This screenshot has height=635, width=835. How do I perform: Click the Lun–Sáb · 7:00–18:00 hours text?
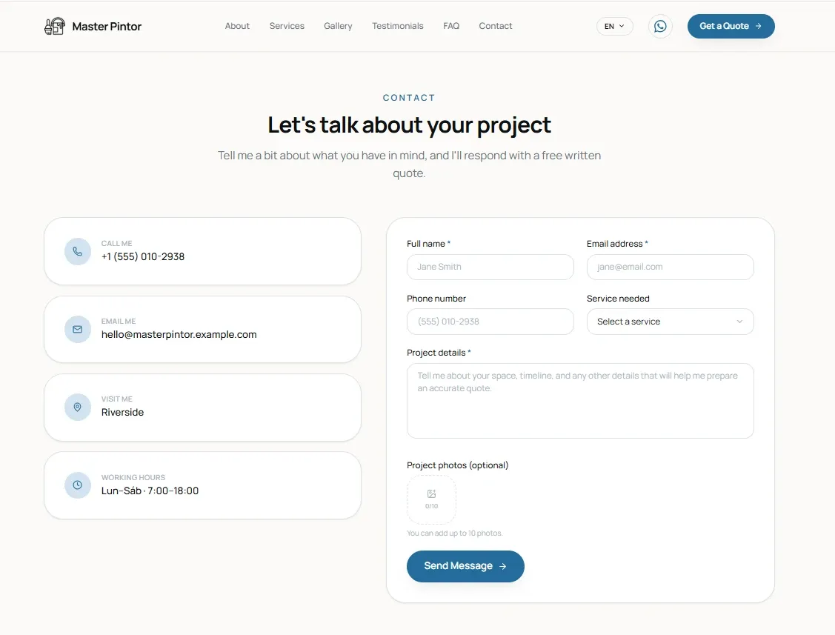150,491
